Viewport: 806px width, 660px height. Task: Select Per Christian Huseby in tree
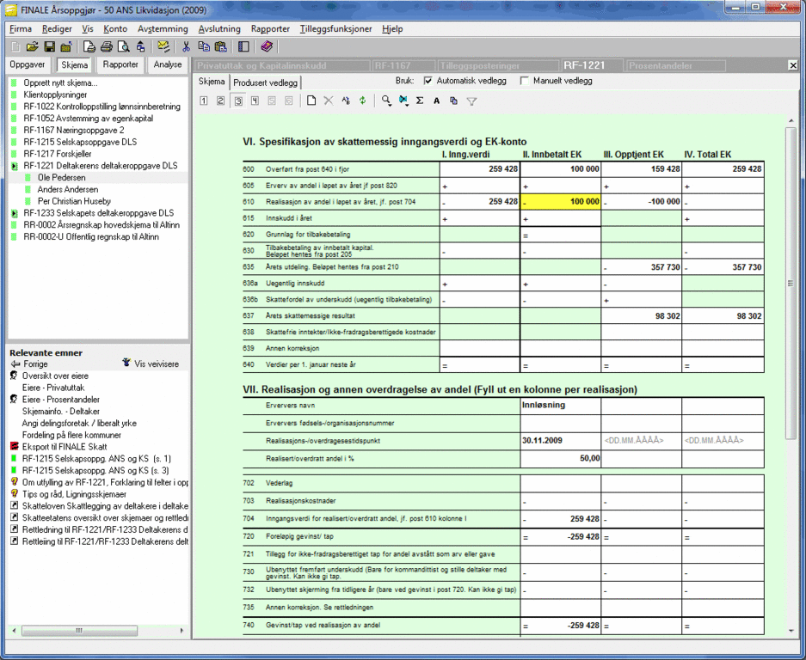point(74,201)
